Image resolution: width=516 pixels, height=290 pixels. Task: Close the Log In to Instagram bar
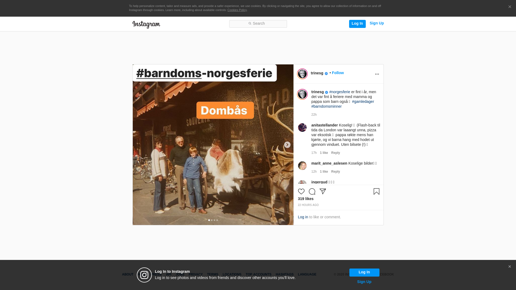pos(509,267)
